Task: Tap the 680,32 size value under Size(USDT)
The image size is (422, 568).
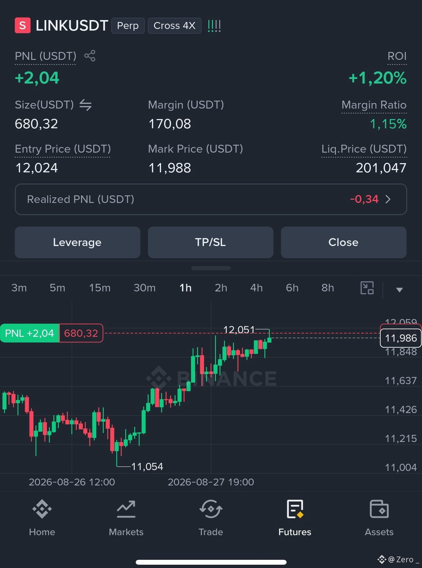Action: tap(36, 124)
